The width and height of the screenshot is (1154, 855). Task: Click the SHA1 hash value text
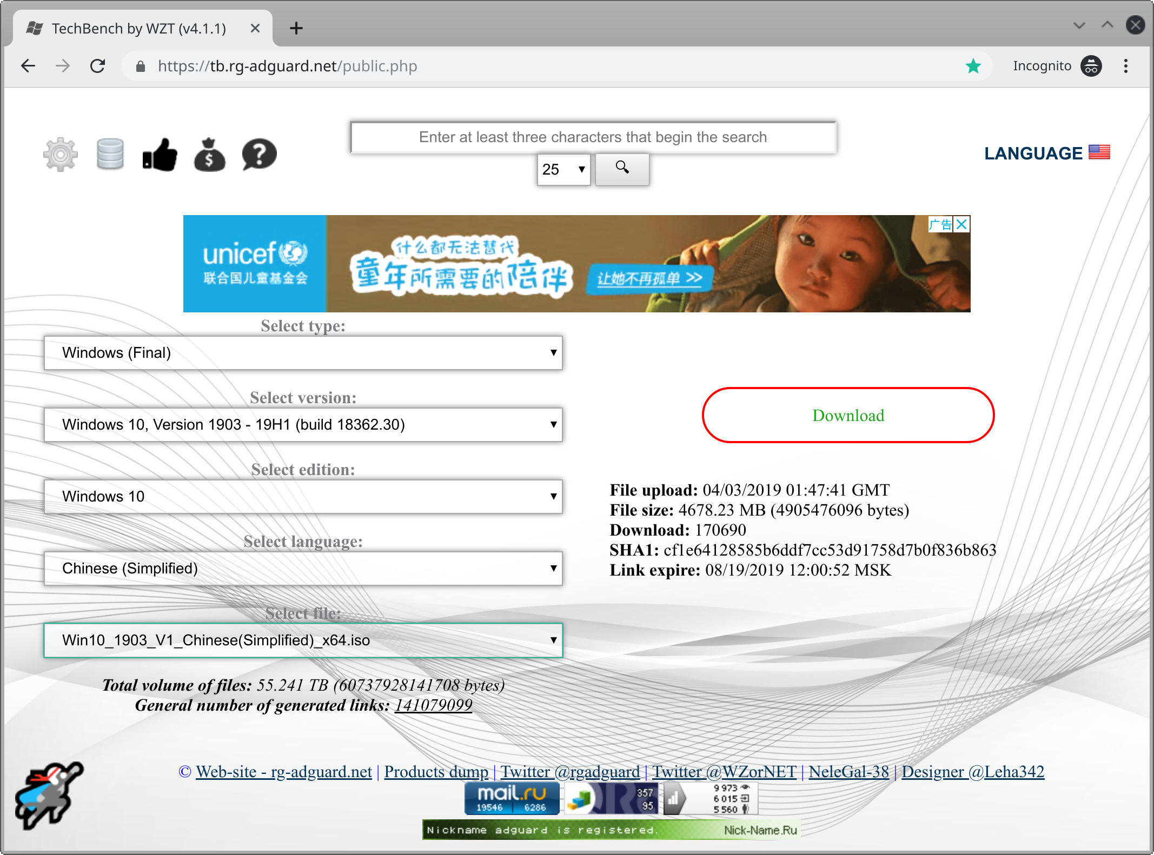click(x=830, y=550)
